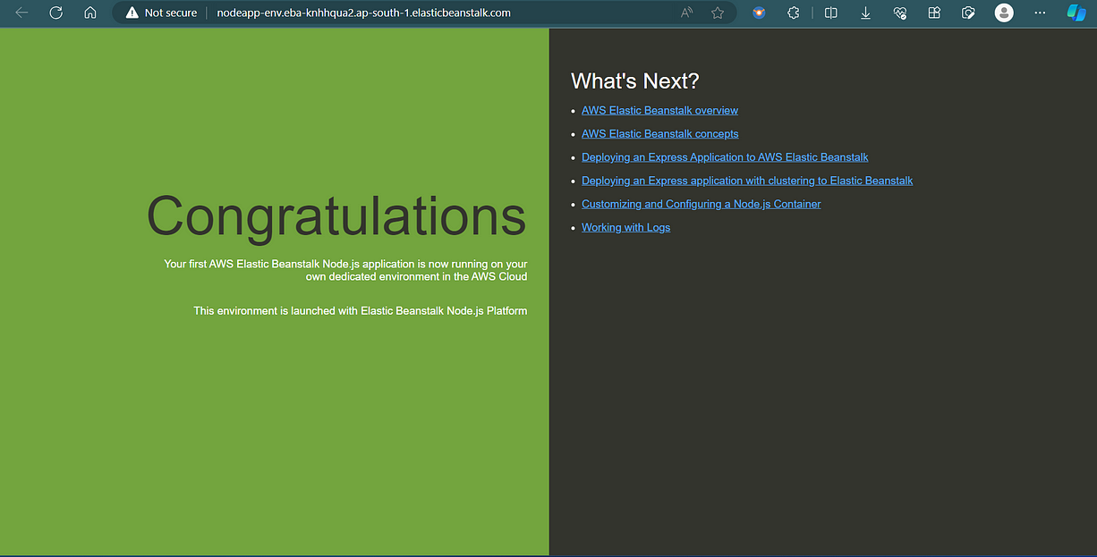The image size is (1097, 557).
Task: Open Customizing and Configuring a Node.js Container link
Action: click(x=702, y=204)
